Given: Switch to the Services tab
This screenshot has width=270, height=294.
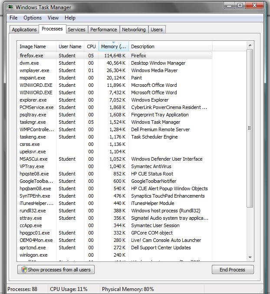Looking at the screenshot, I should click(77, 30).
